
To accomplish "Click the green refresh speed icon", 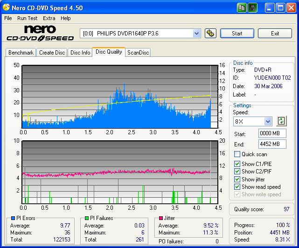I will pos(281,121).
